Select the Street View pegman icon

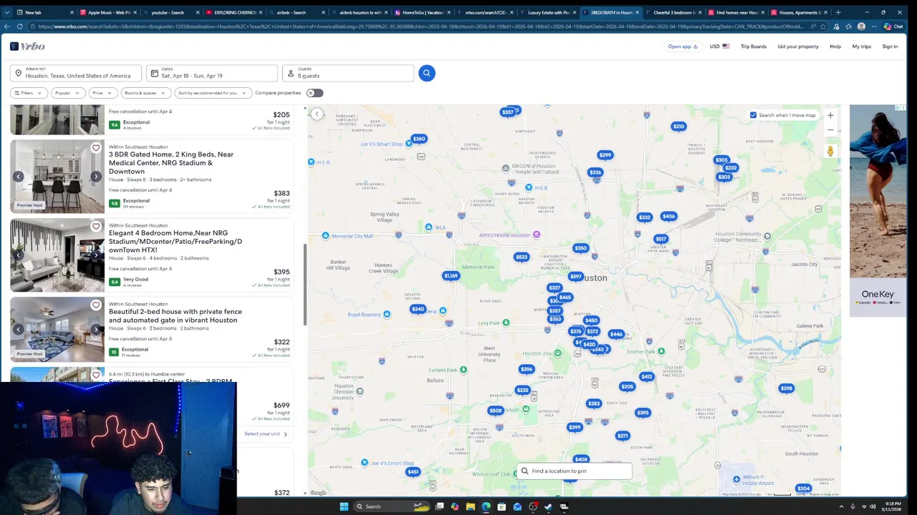pyautogui.click(x=830, y=151)
